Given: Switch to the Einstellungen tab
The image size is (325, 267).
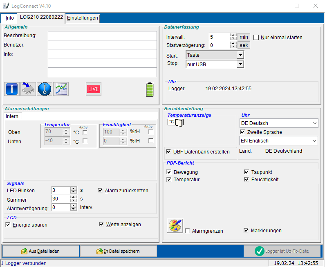Looking at the screenshot, I should 82,18.
